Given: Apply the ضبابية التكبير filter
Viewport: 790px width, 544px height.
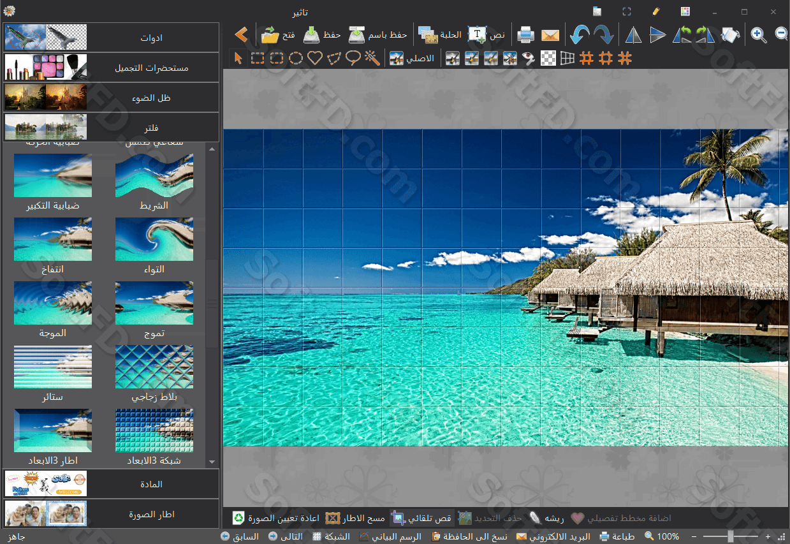Looking at the screenshot, I should point(53,175).
